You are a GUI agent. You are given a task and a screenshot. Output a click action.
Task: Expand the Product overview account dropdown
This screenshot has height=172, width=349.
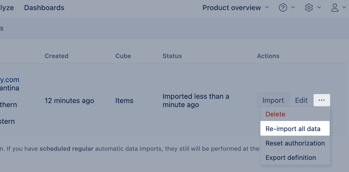[236, 8]
